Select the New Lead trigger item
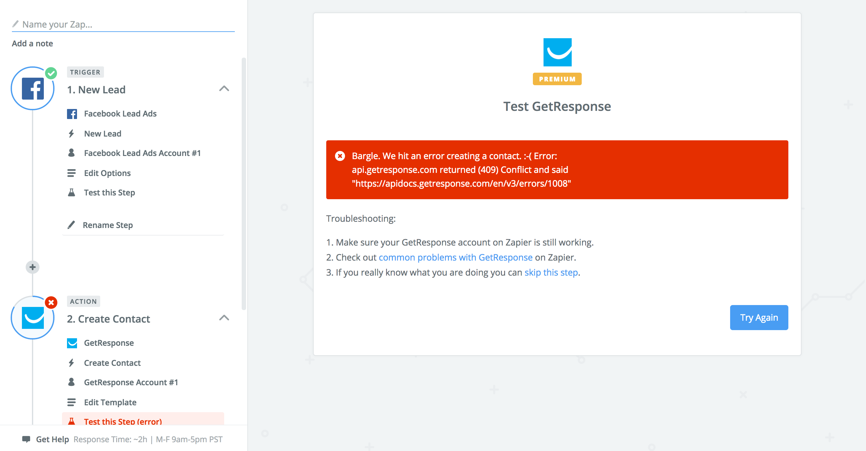This screenshot has height=451, width=866. point(102,133)
